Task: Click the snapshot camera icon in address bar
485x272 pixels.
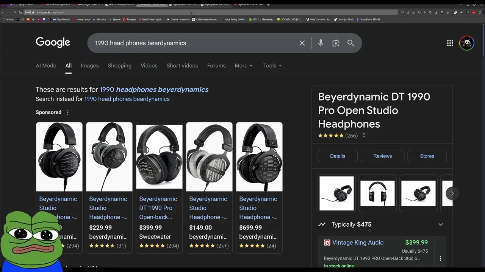Action: [x=413, y=12]
